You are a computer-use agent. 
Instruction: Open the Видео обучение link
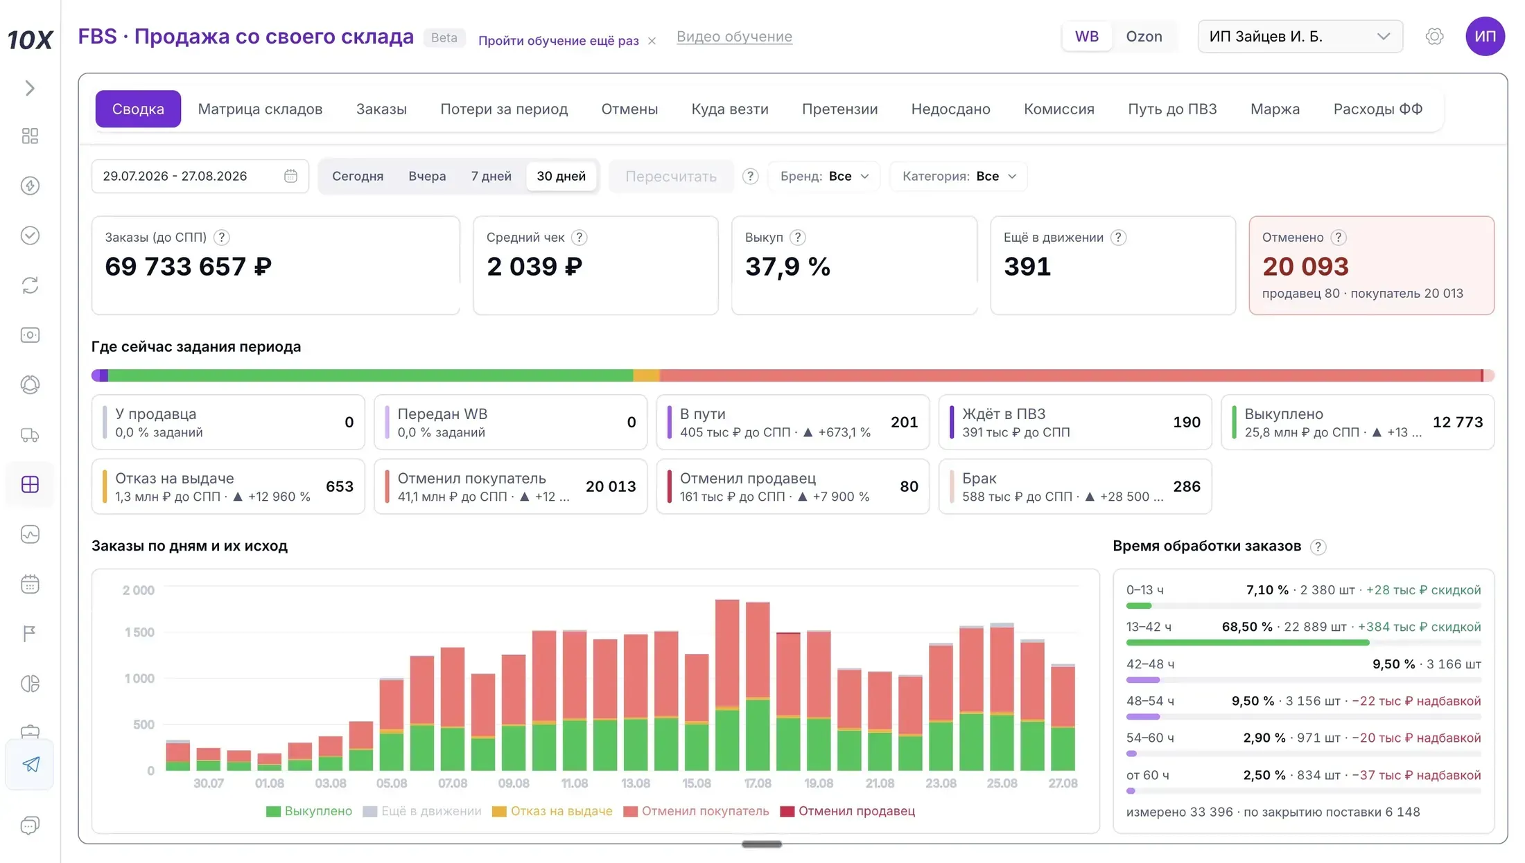(x=734, y=36)
